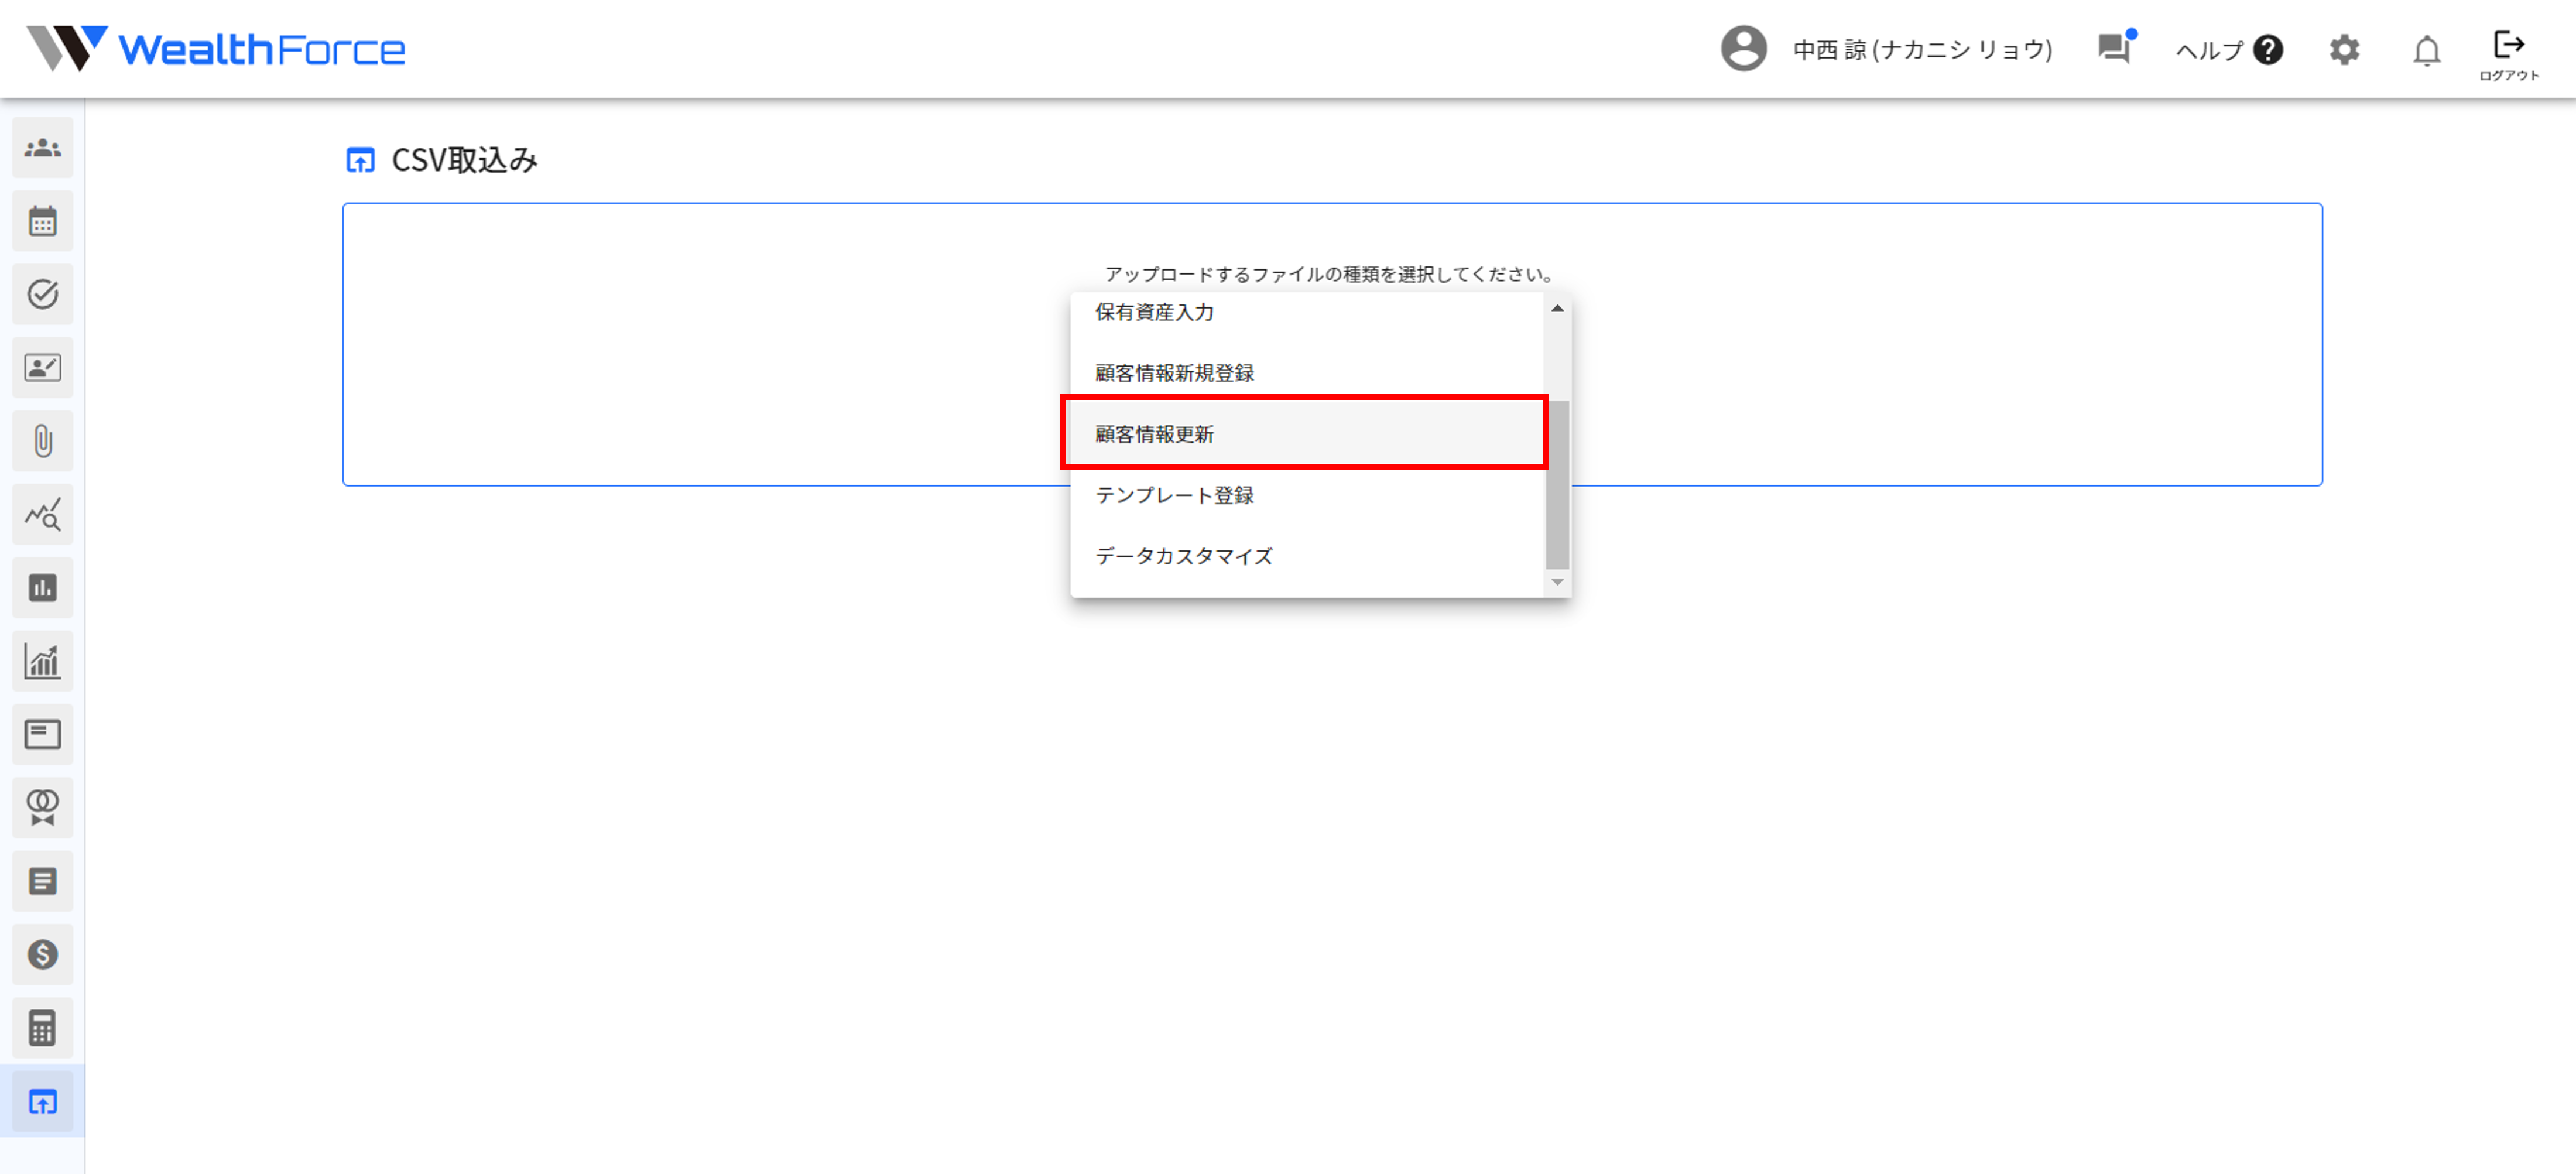
Task: Select 顧客情報新規登録 option
Action: [x=1174, y=373]
